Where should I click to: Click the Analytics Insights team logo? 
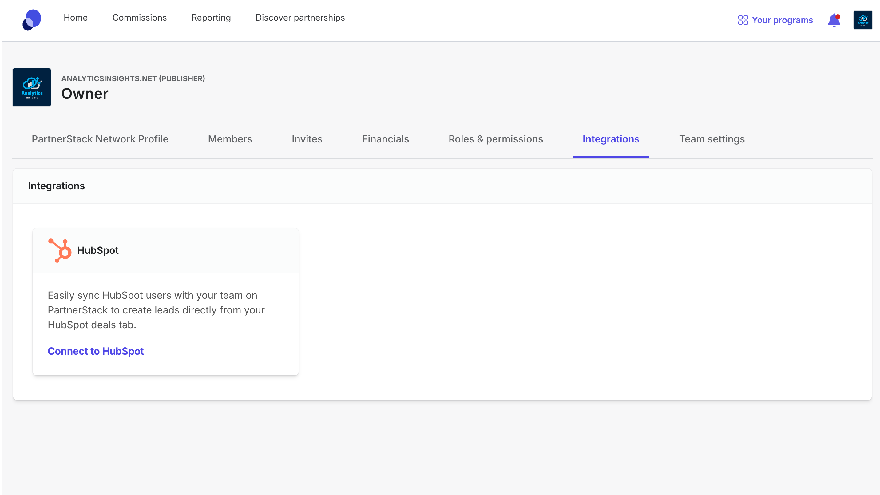(32, 87)
